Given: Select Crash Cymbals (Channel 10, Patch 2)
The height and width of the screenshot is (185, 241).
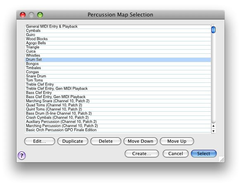Looking at the screenshot, I should point(118,118).
